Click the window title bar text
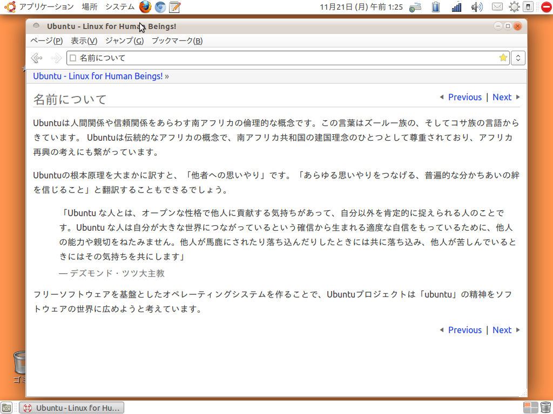This screenshot has width=553, height=414. pos(111,26)
